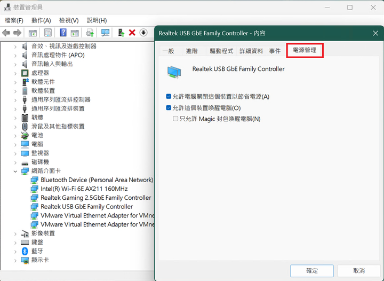Click Scan for hardware changes monitor icon

(x=105, y=33)
